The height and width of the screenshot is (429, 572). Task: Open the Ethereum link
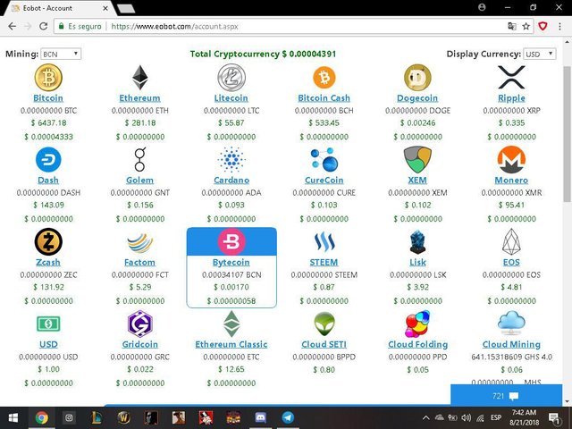pos(139,98)
